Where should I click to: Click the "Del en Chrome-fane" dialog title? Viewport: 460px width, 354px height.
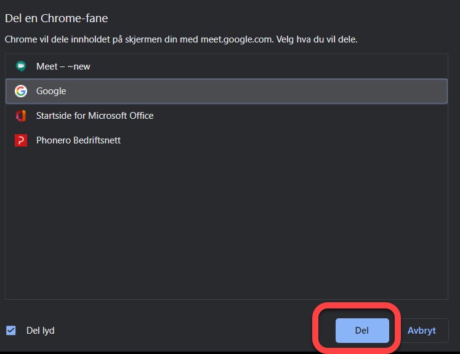(x=56, y=18)
